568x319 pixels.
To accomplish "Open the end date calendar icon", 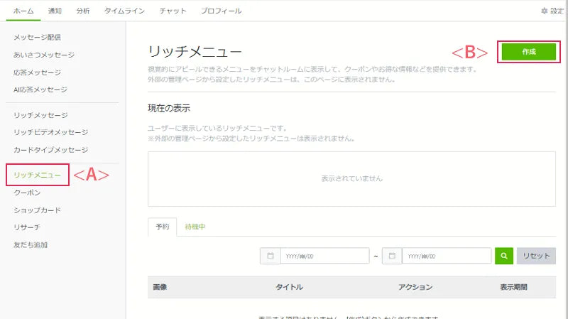I will tap(392, 256).
